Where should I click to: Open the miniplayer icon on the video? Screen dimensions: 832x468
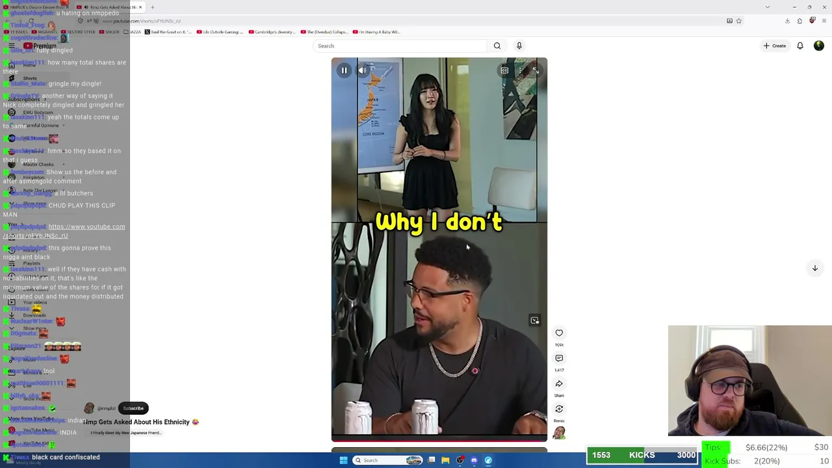[534, 320]
